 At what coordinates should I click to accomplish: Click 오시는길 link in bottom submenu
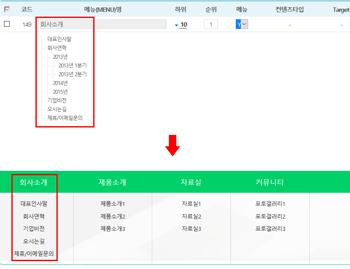coord(34,241)
